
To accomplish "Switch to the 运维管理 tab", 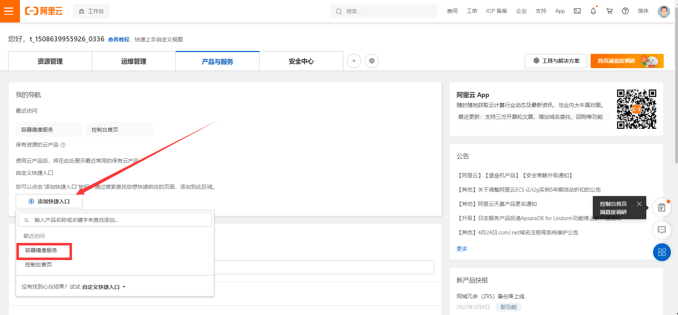I will [x=134, y=61].
